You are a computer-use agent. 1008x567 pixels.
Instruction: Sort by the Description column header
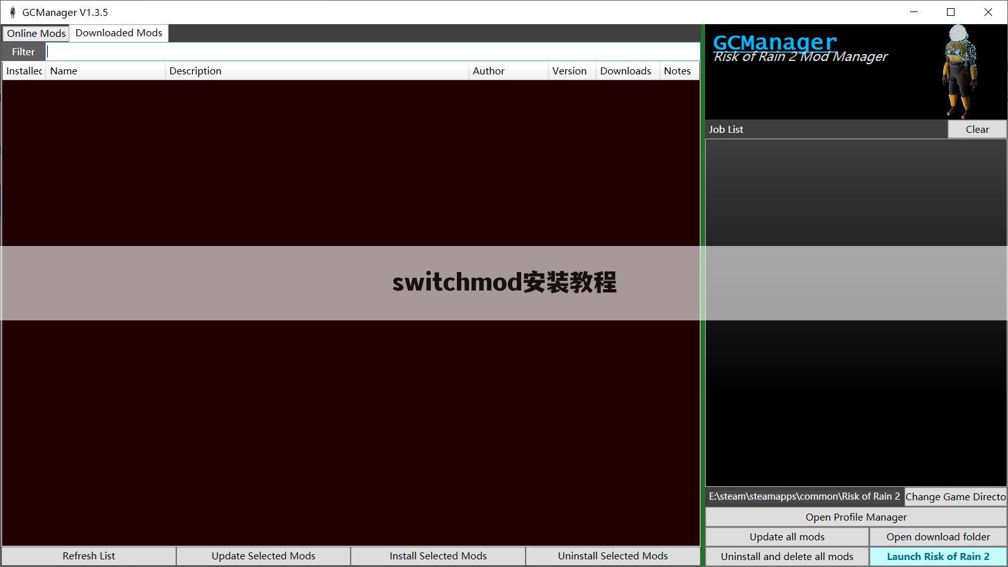tap(317, 71)
